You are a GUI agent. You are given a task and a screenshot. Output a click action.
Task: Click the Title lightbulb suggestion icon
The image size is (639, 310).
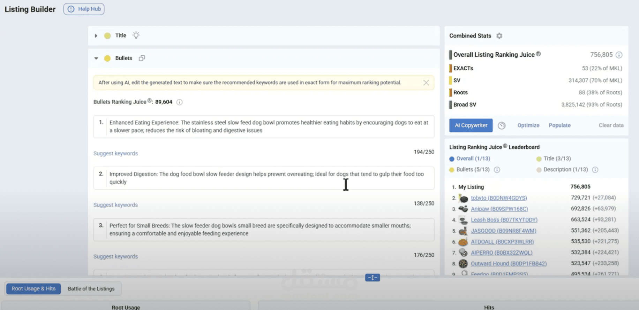point(136,35)
